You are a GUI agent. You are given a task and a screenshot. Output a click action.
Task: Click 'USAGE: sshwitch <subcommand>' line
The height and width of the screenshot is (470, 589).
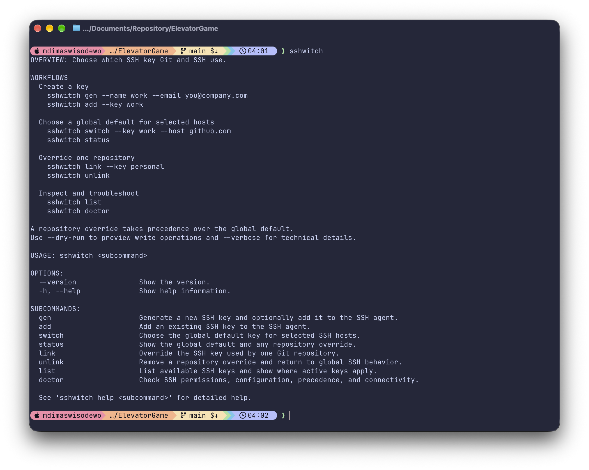click(89, 255)
